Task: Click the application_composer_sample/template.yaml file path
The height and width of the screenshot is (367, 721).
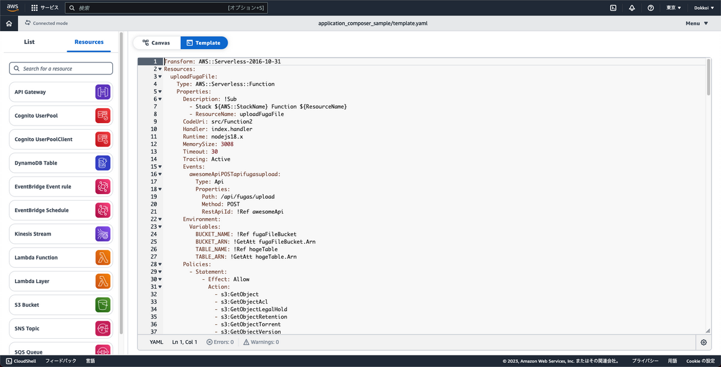Action: coord(373,23)
